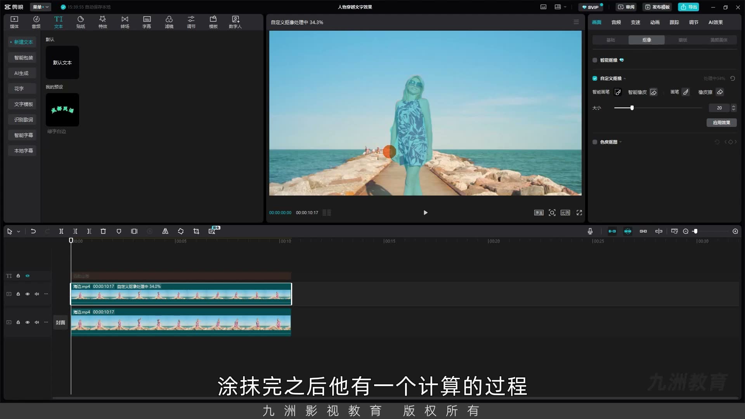Toggle the text track visibility eye
This screenshot has width=745, height=419.
click(x=28, y=276)
